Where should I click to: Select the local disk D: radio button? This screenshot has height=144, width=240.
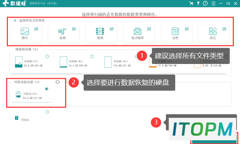pyautogui.click(x=92, y=56)
